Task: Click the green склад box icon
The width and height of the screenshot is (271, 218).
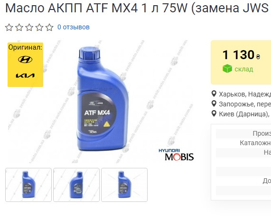Action: (227, 69)
